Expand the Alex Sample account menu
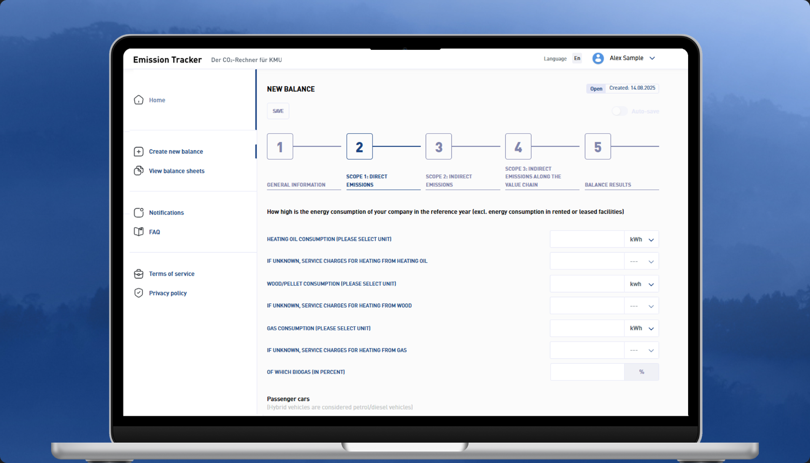This screenshot has width=810, height=463. pos(652,58)
